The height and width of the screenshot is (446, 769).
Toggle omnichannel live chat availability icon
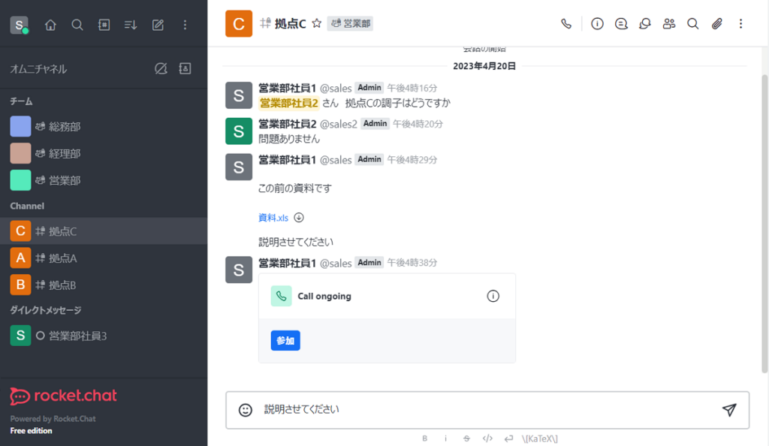point(161,69)
